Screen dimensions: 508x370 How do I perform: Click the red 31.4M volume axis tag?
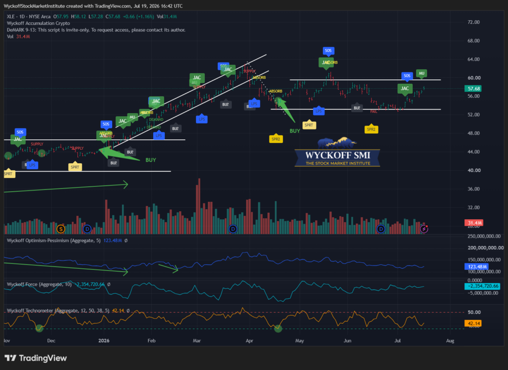coord(474,223)
